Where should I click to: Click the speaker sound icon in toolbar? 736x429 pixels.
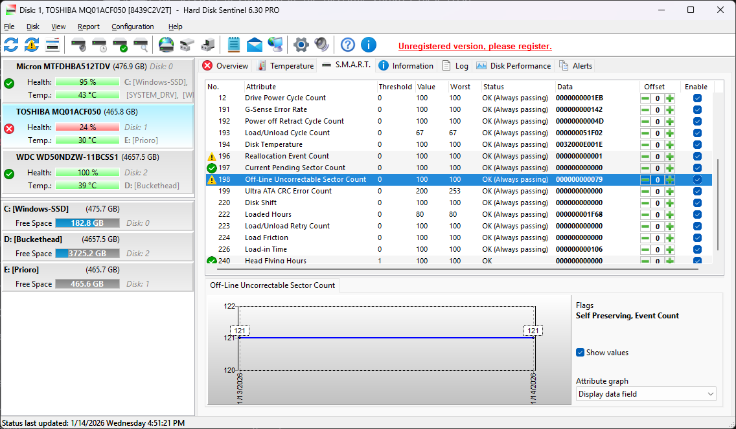tap(321, 45)
